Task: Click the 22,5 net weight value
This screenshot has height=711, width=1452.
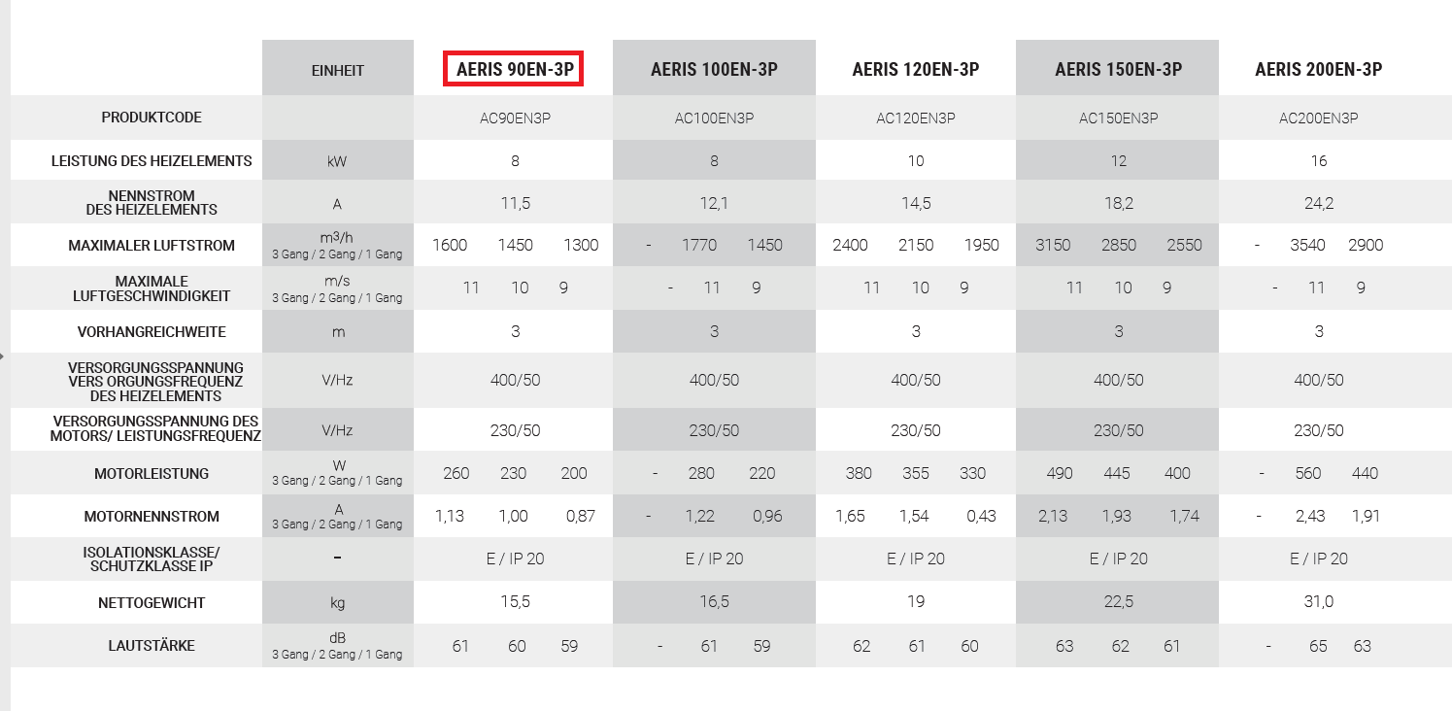Action: 1118,603
